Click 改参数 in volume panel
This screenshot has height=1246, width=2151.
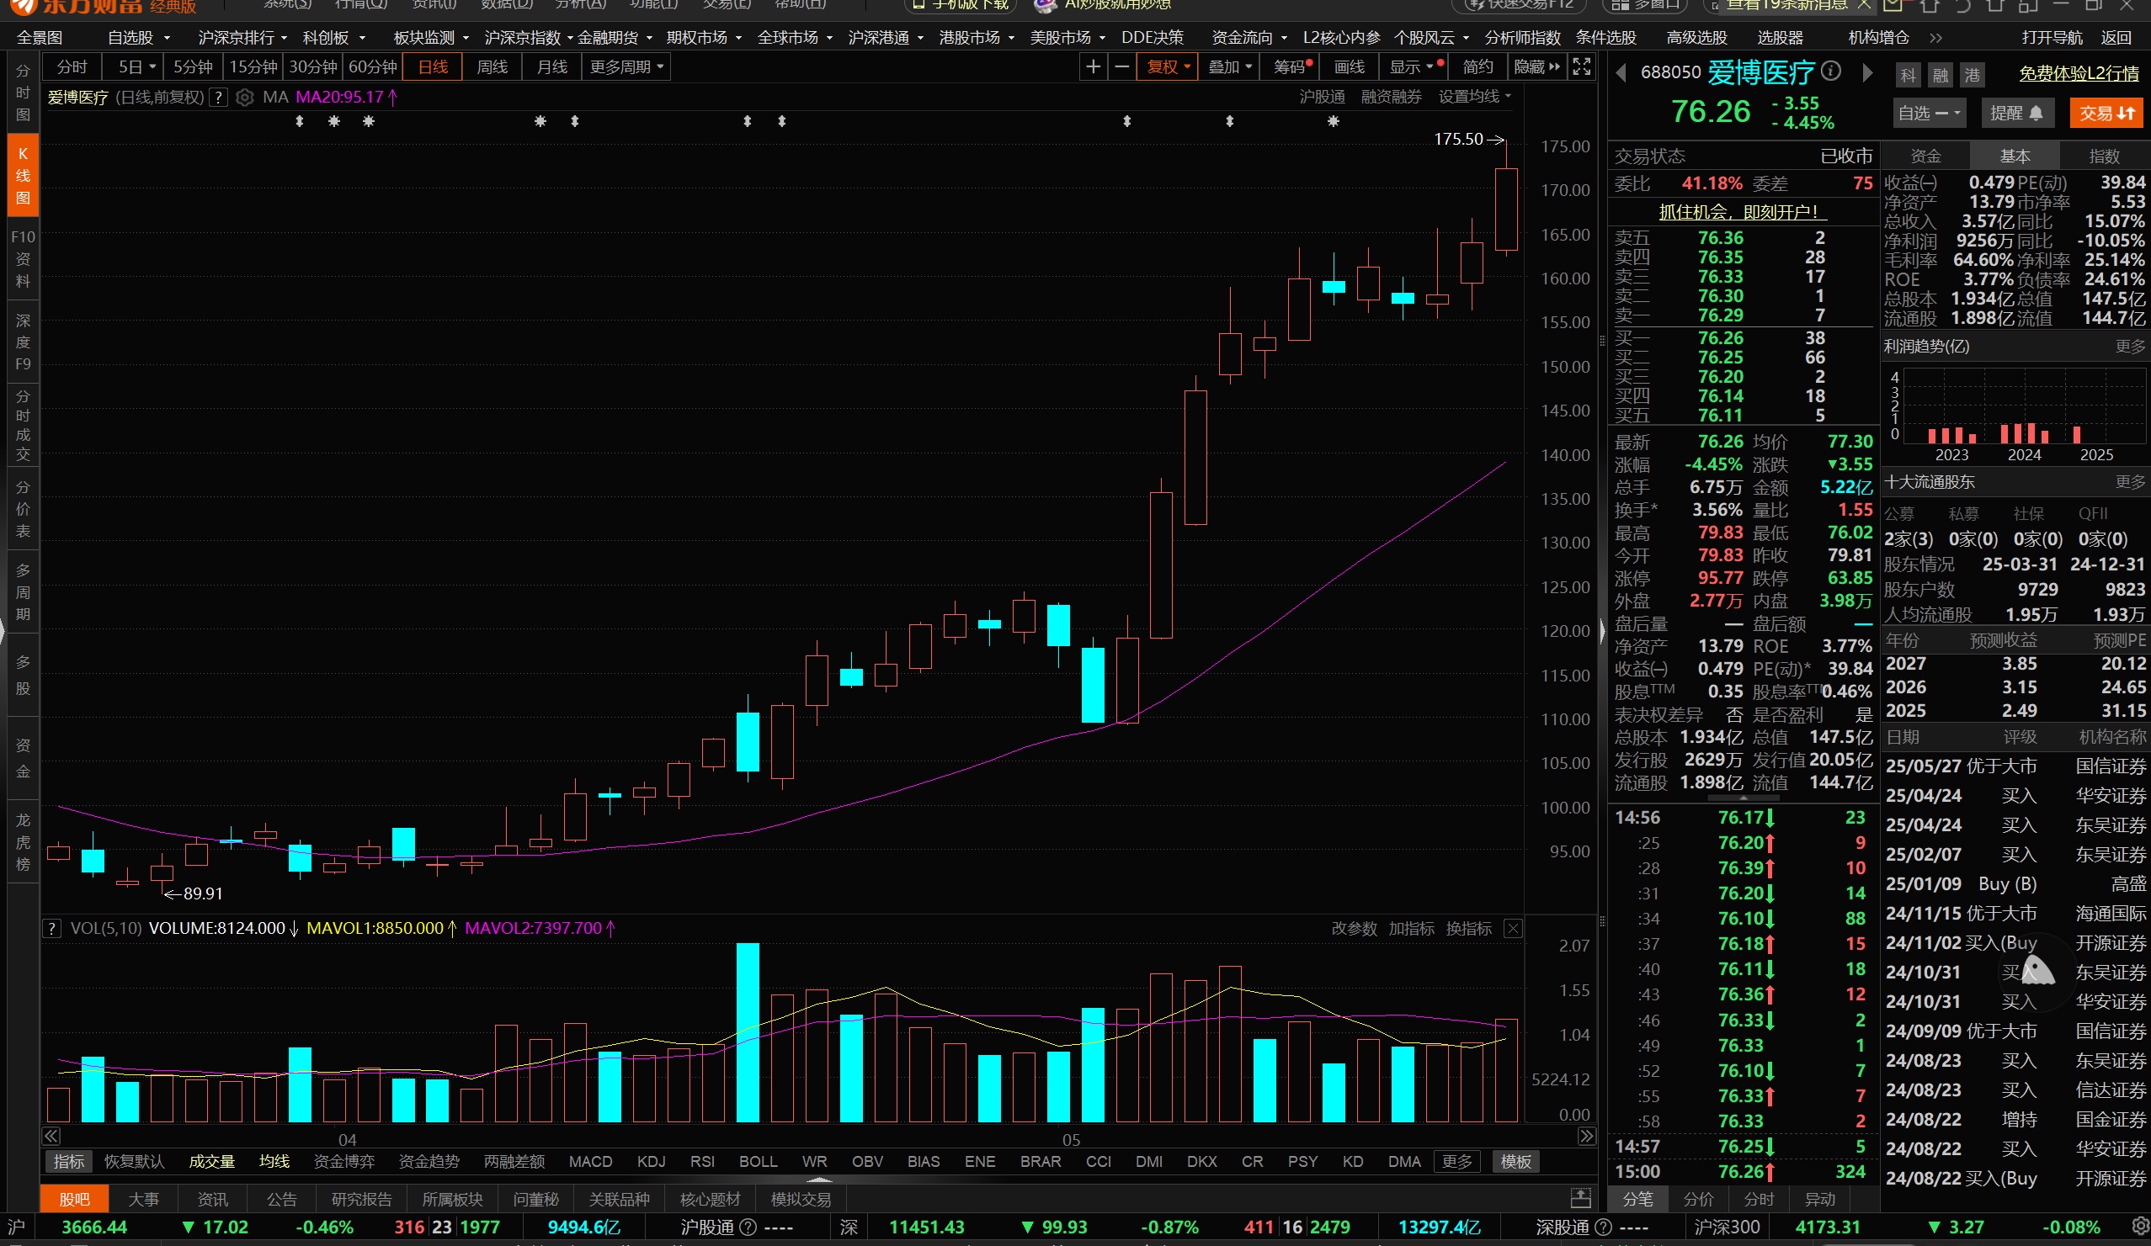coord(1354,928)
